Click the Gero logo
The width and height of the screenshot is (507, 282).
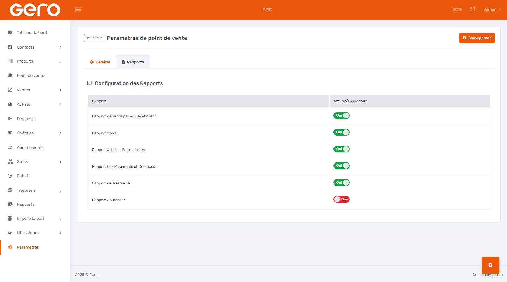35,10
